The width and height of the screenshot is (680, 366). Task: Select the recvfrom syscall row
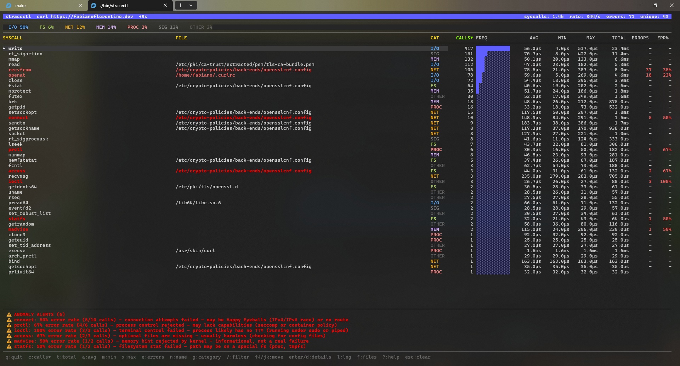(19, 70)
